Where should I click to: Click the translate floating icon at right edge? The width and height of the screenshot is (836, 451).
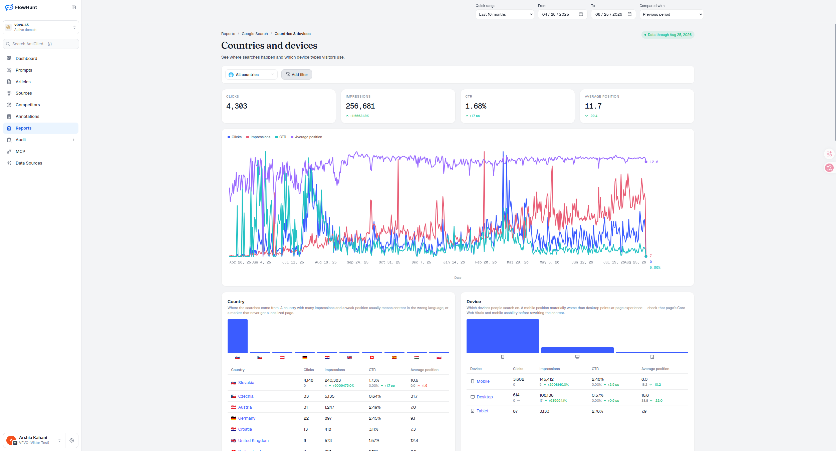coord(829,168)
